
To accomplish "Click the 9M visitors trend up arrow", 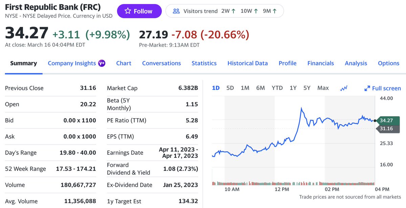I will point(274,11).
